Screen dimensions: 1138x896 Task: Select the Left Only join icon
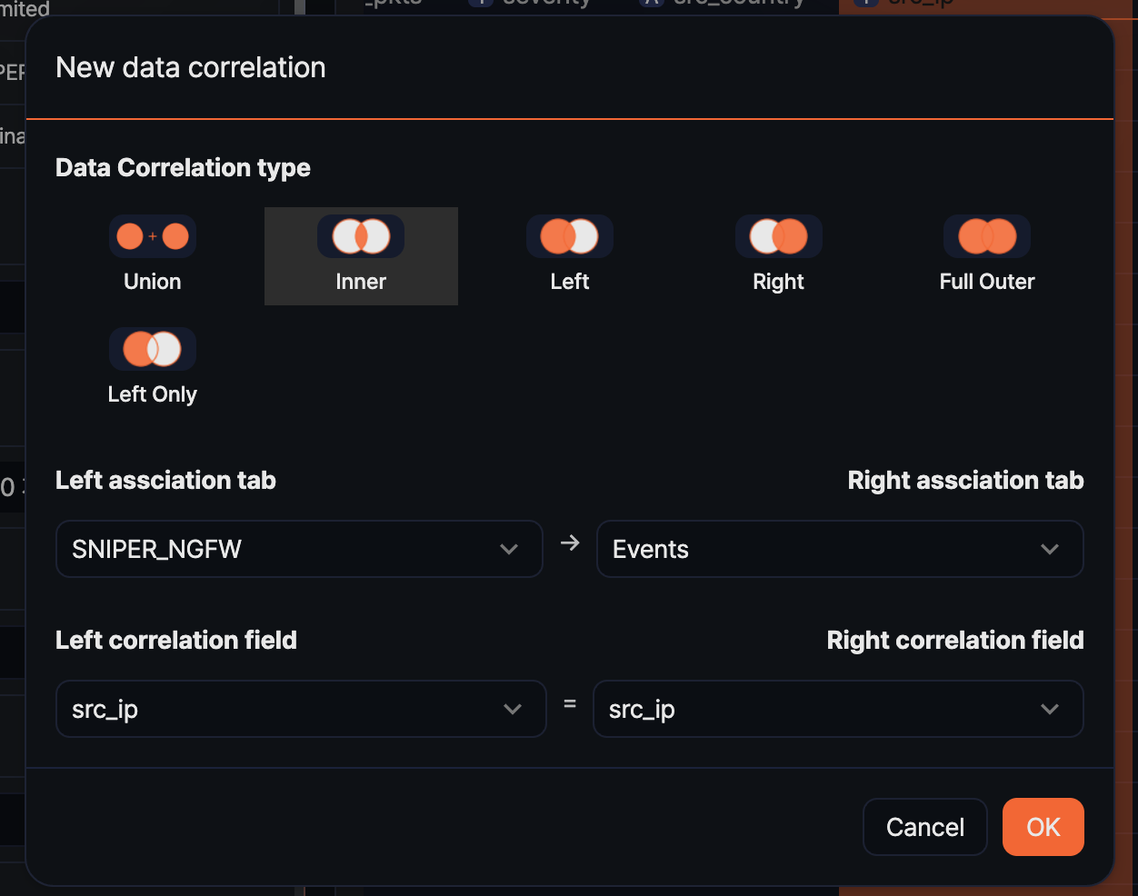[x=152, y=348]
